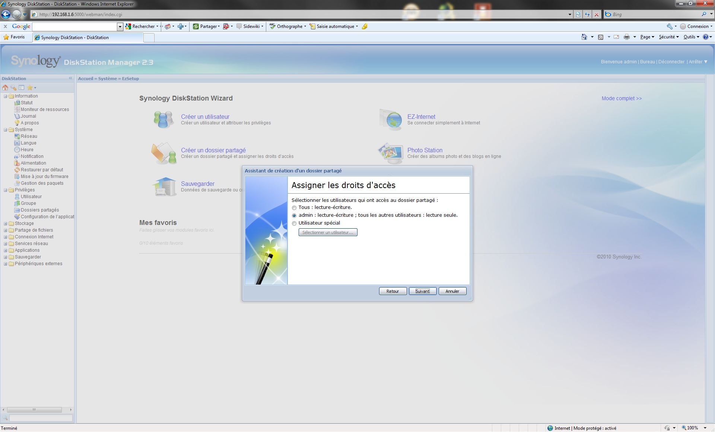Expand the Applications tree folder

(x=5, y=251)
